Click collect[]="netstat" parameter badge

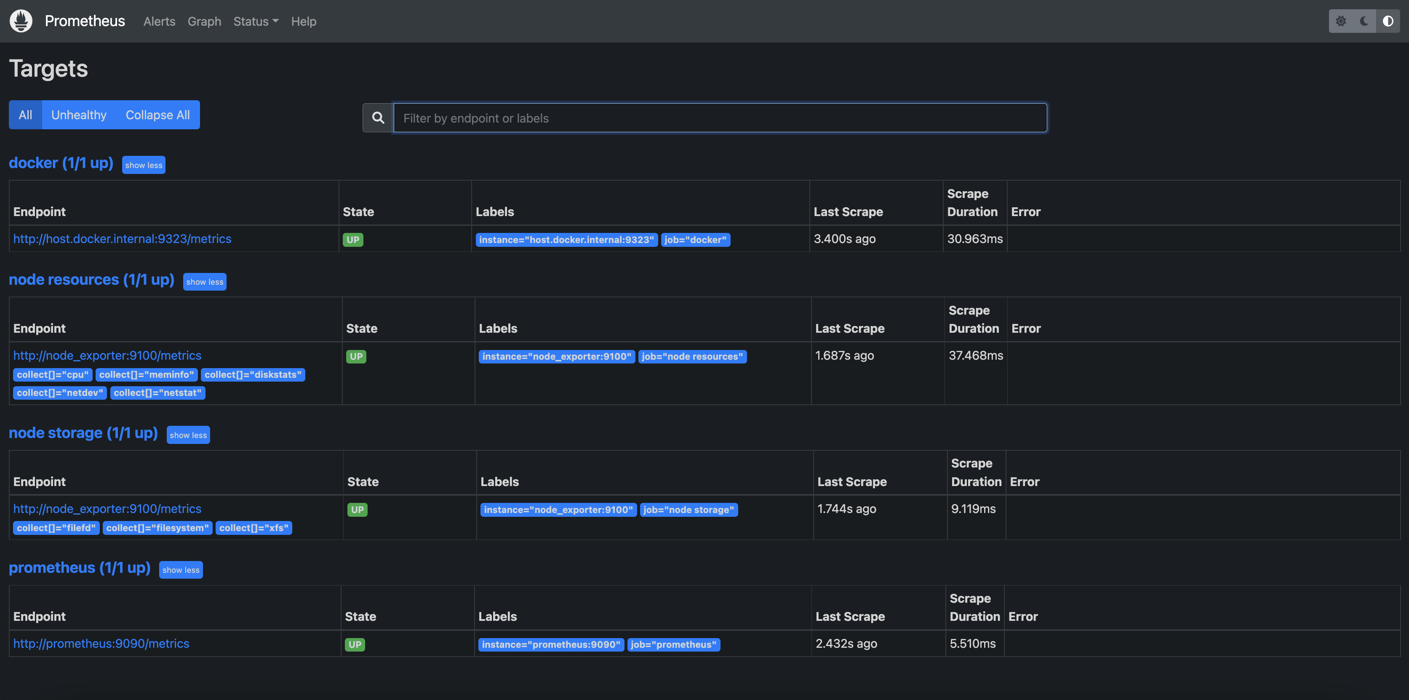coord(157,393)
